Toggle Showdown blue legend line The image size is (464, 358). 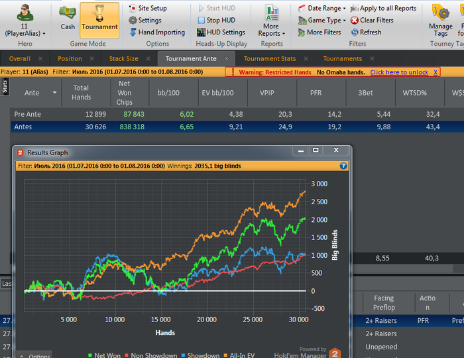(200, 355)
